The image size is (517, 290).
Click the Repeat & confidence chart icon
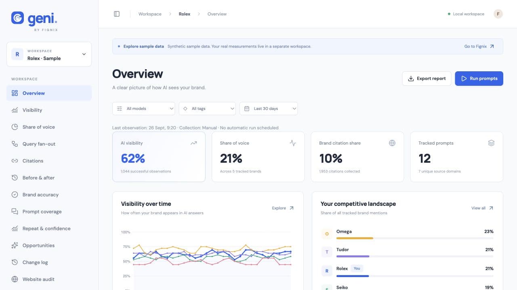click(x=15, y=228)
